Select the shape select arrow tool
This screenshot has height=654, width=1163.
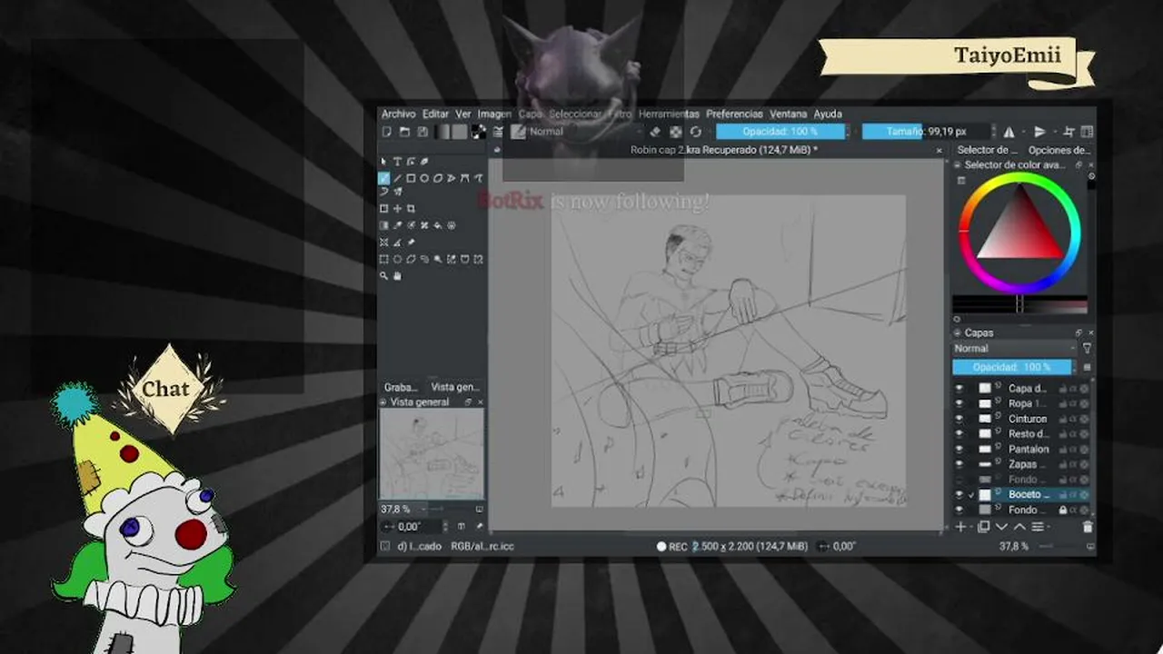tap(383, 162)
